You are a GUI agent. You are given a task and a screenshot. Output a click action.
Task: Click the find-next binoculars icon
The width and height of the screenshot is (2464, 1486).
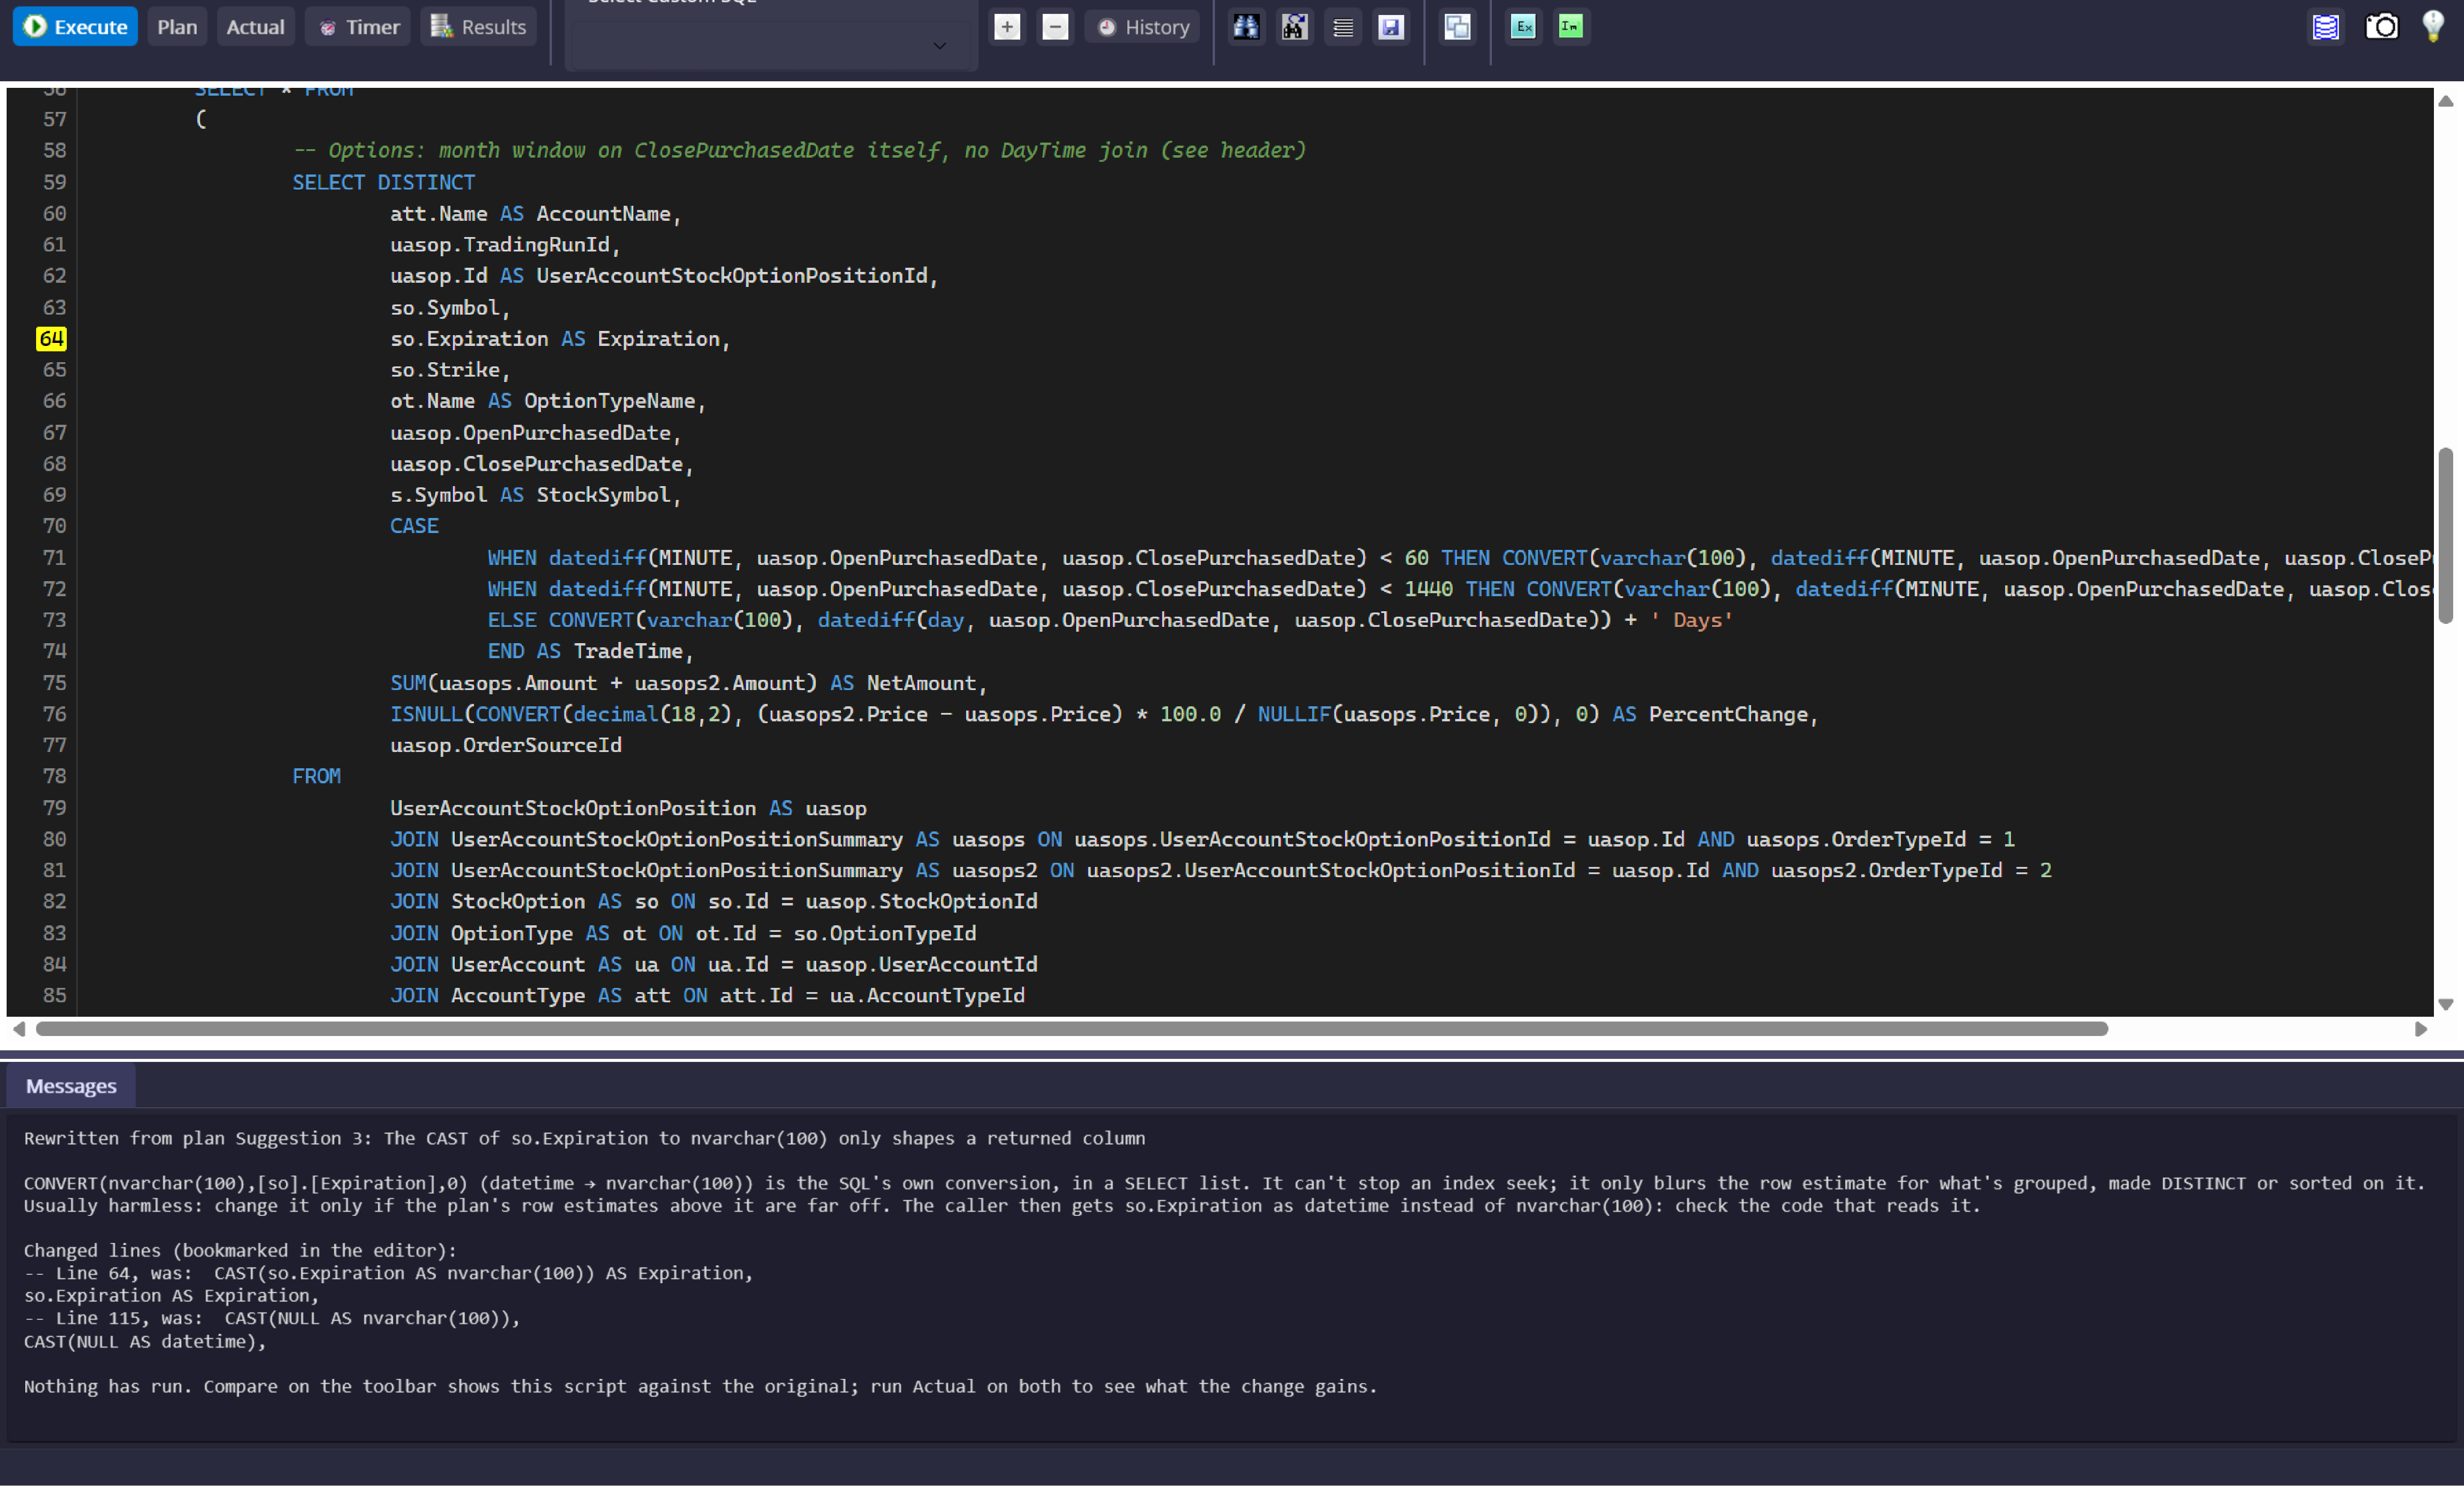click(1294, 27)
